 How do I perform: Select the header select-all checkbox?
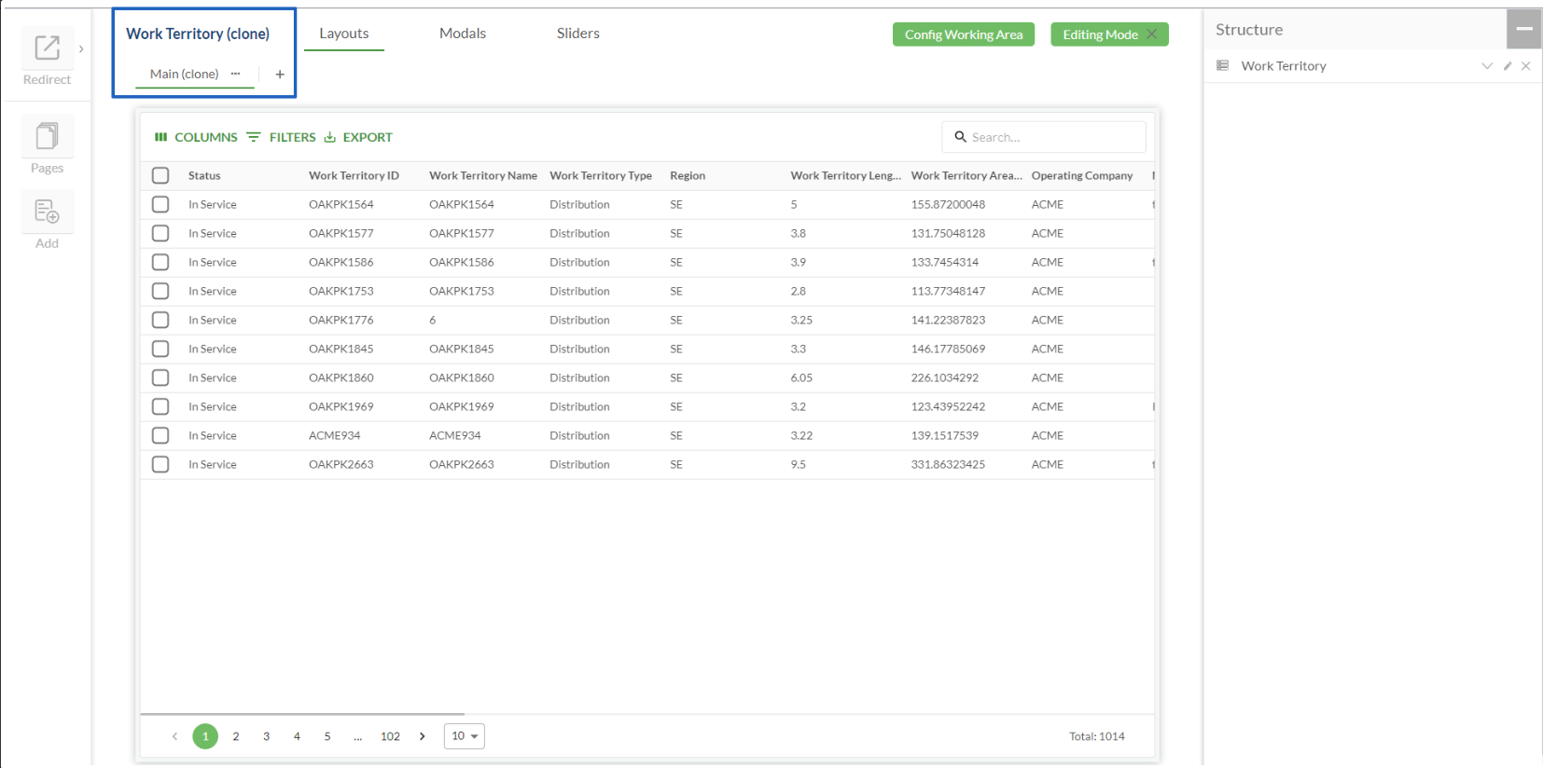coord(160,175)
